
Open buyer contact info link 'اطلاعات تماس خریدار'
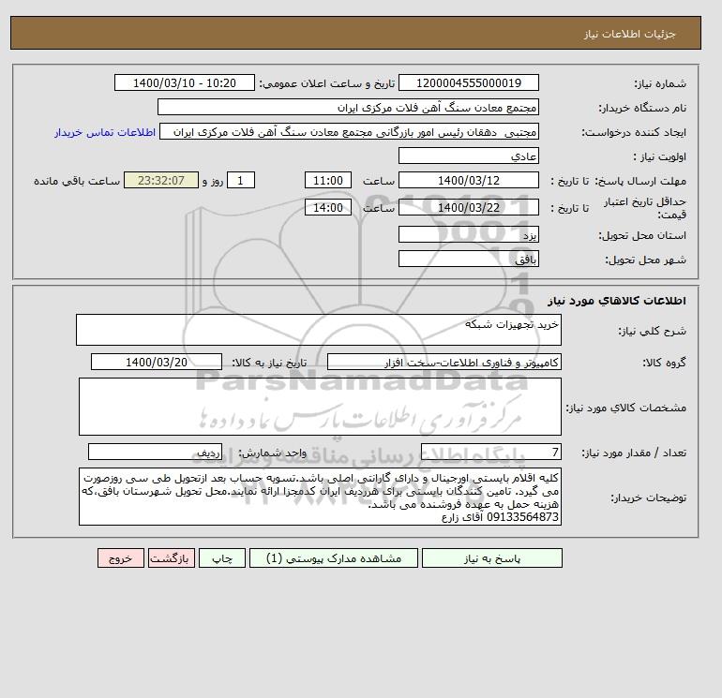(105, 132)
